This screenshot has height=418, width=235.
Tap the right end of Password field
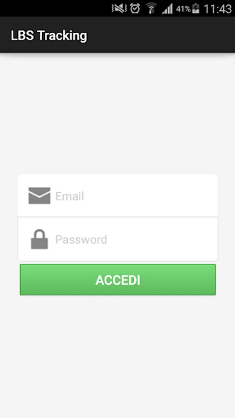click(x=202, y=239)
